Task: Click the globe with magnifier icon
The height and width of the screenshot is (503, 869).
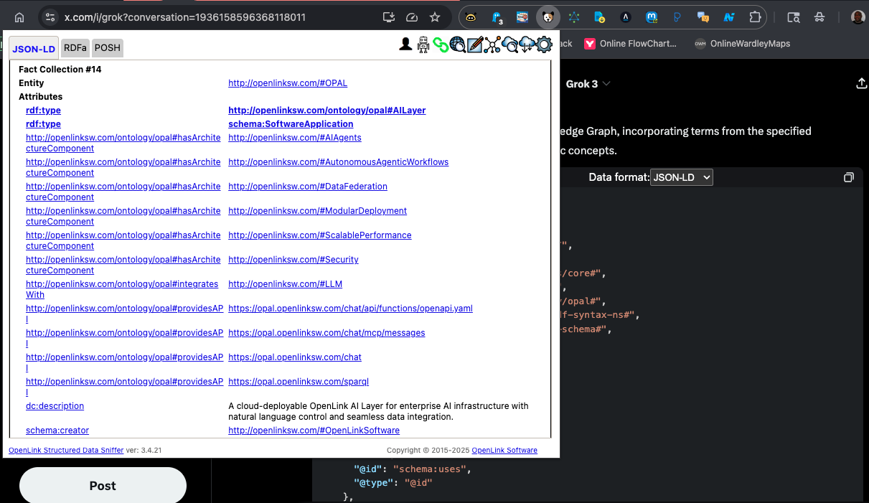Action: pyautogui.click(x=457, y=45)
